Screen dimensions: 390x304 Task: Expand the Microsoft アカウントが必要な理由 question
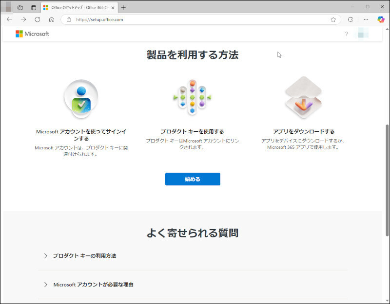(193, 285)
